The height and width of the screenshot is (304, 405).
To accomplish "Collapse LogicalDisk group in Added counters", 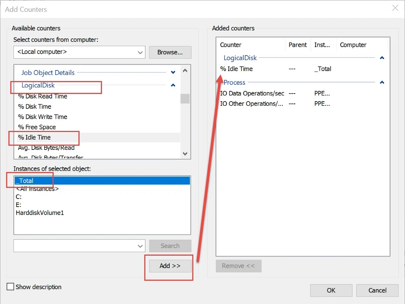I will [x=382, y=58].
